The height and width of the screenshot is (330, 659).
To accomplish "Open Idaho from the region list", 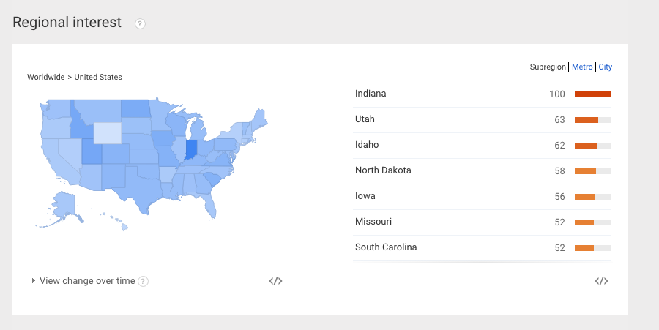I will (483, 146).
